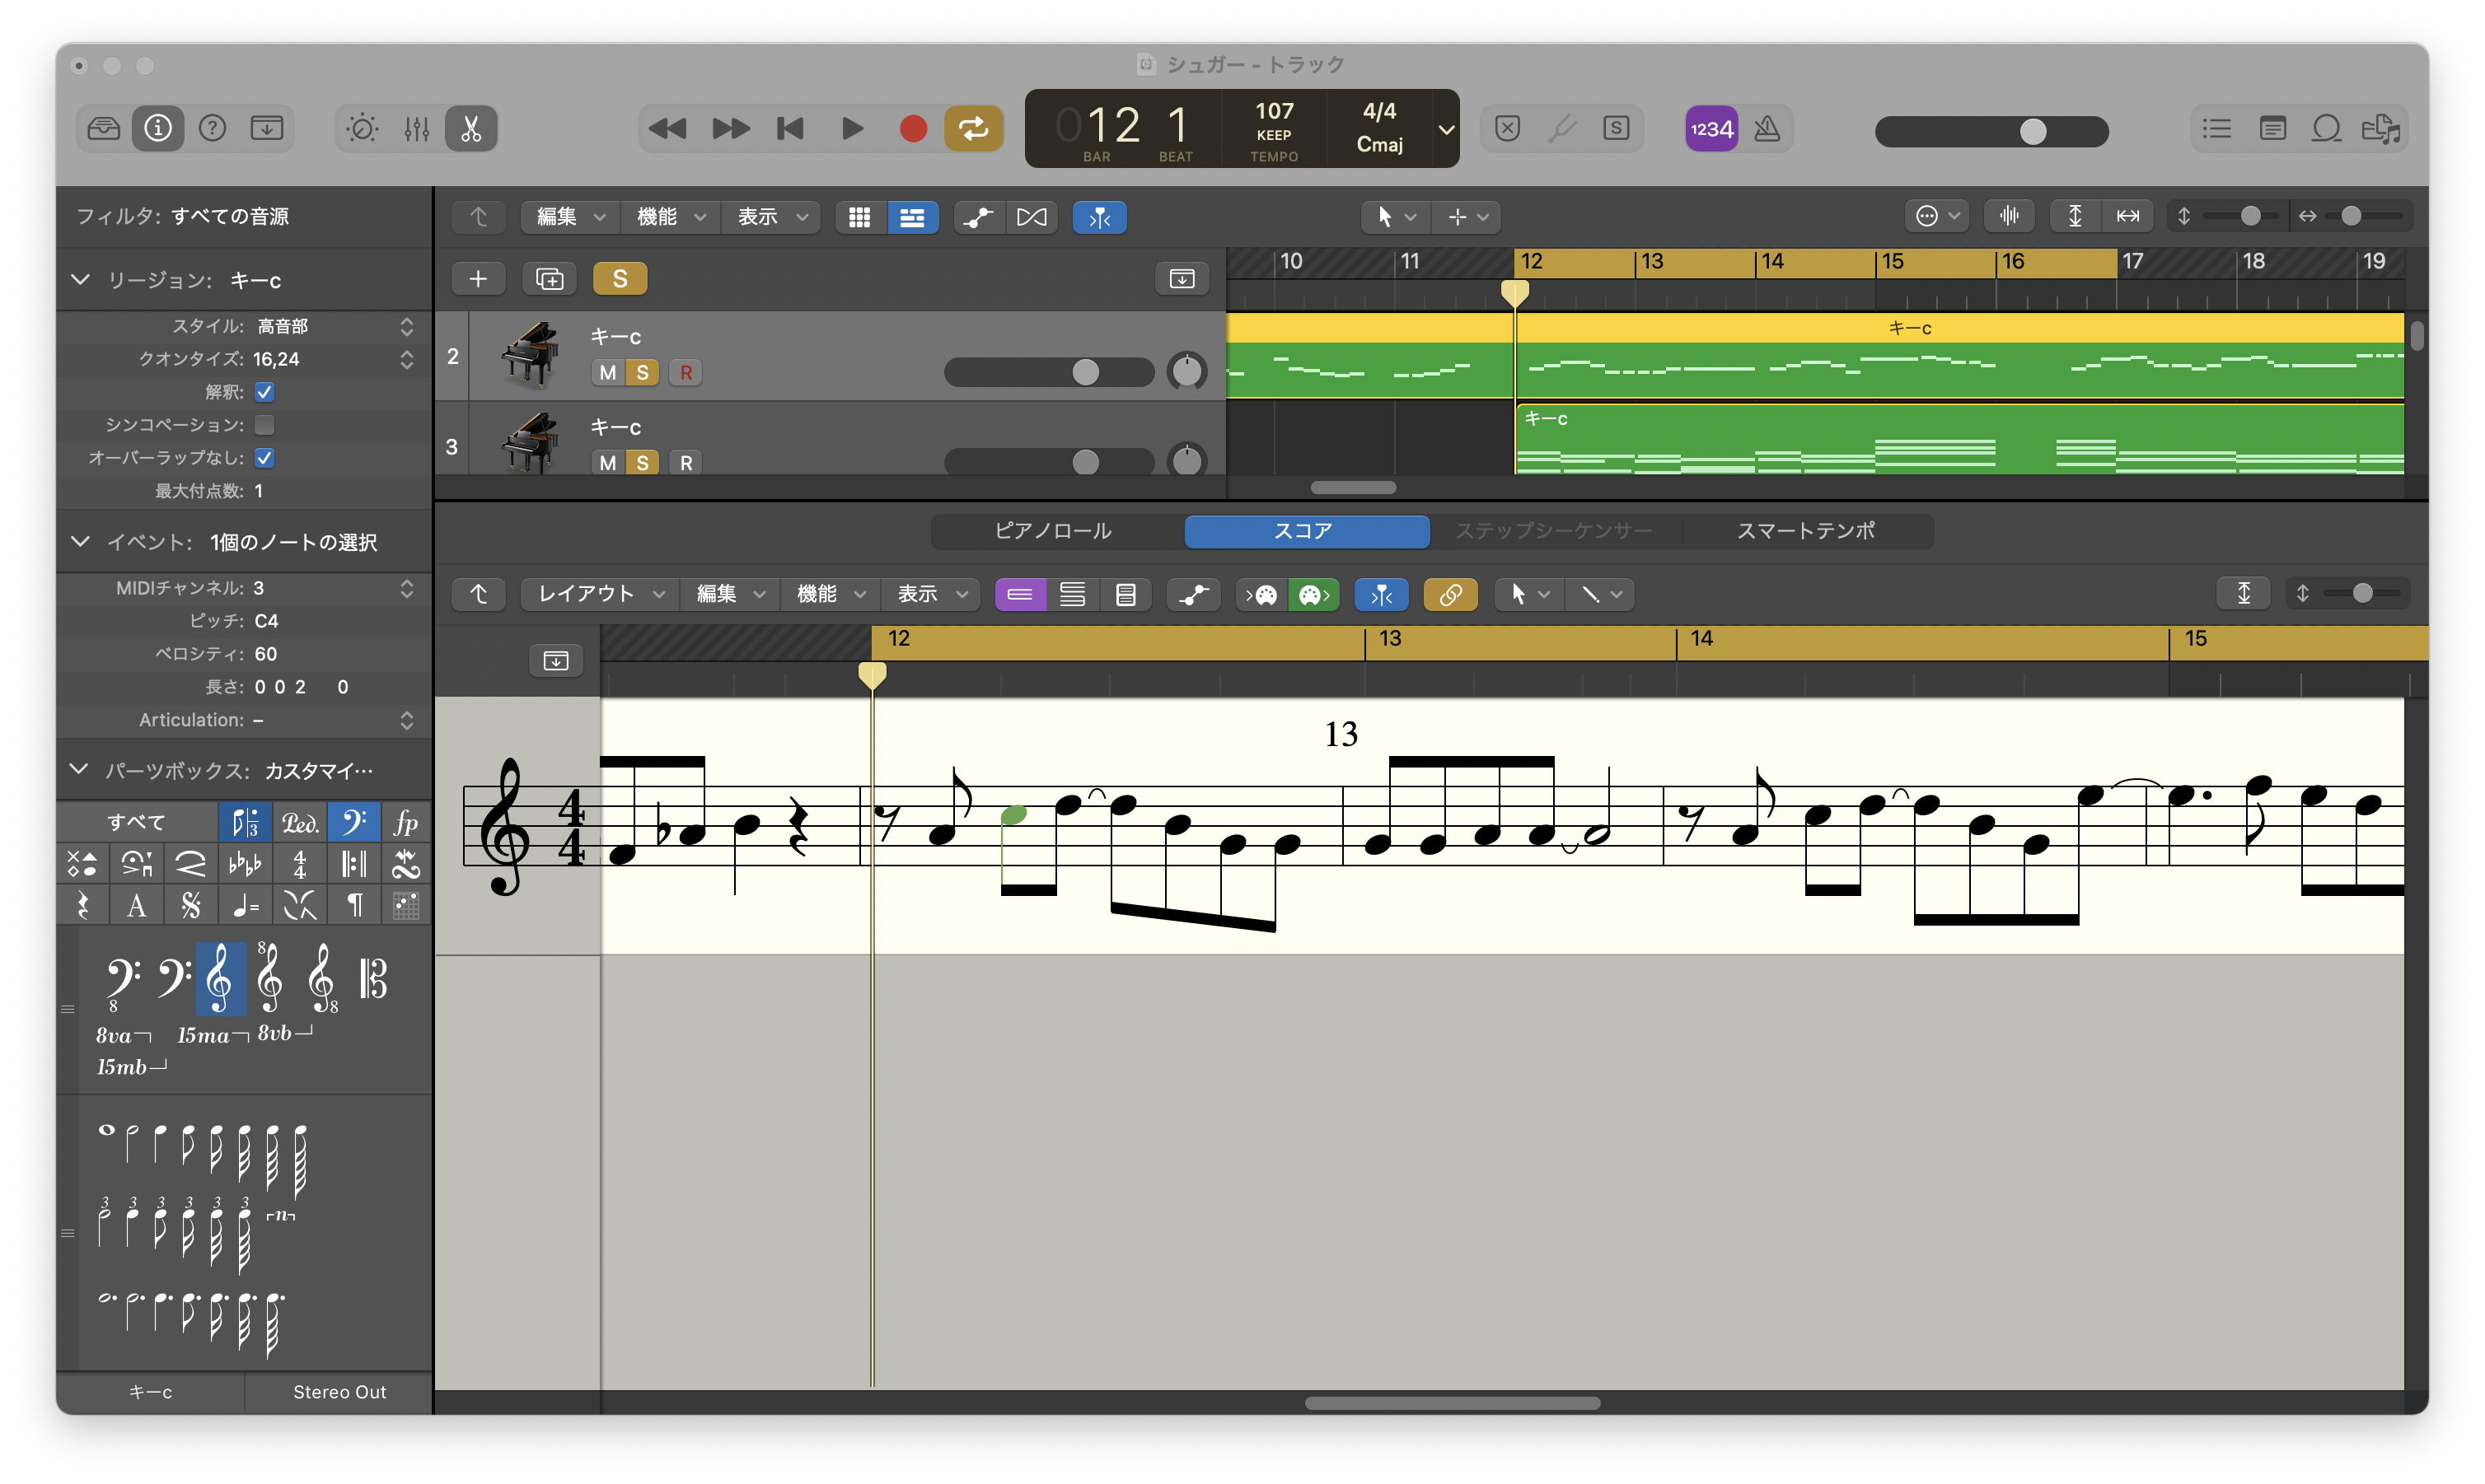Toggle the purple count-in 1234 button
Screen dimensions: 2485x1484
(x=1710, y=129)
